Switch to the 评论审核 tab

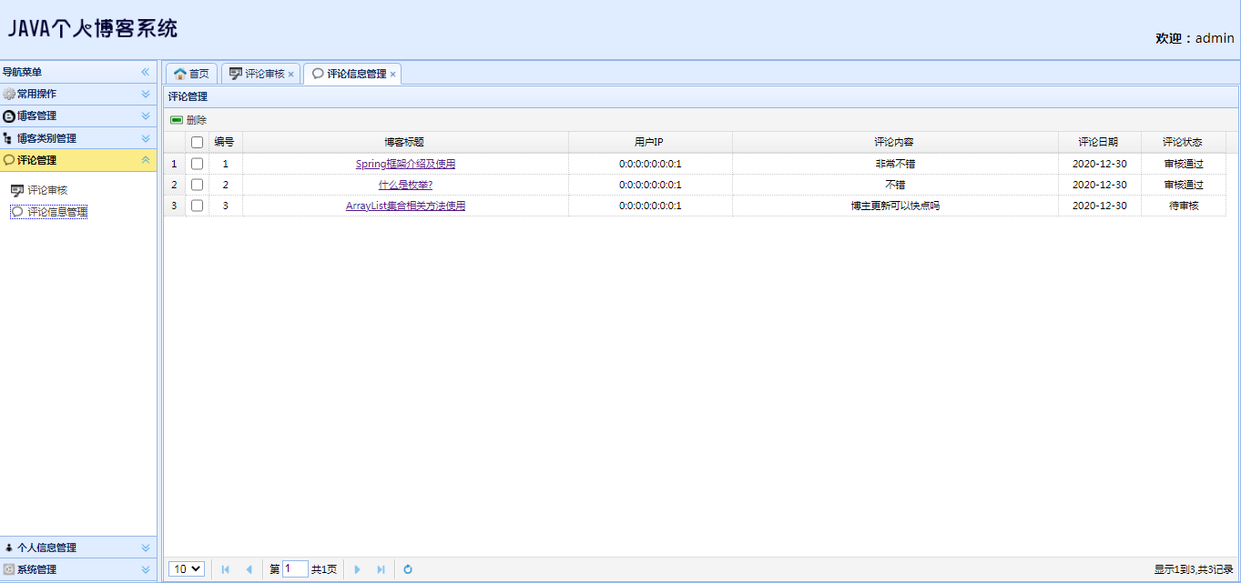259,74
